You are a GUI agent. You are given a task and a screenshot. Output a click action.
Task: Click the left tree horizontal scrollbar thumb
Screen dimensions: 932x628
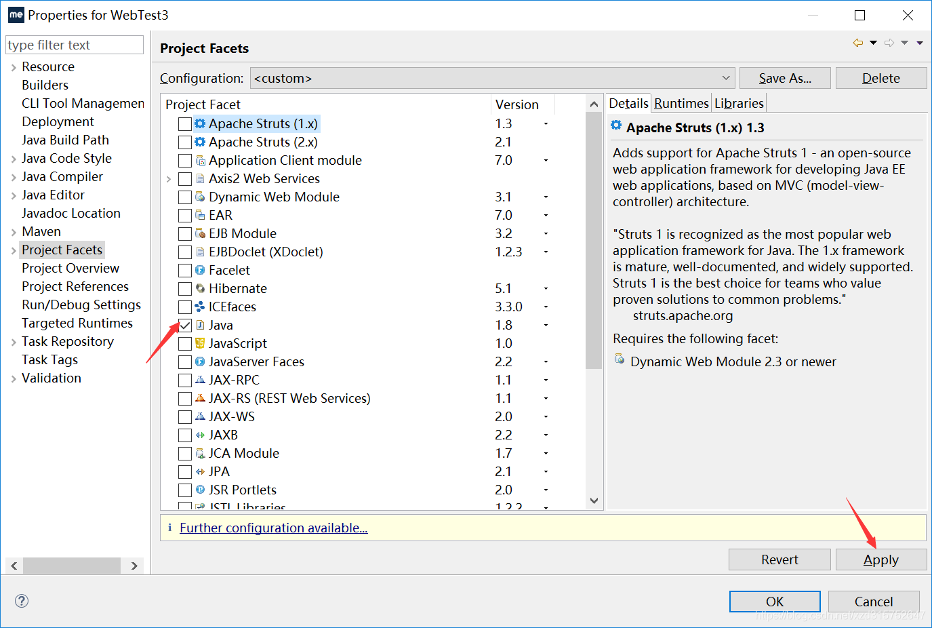click(x=72, y=565)
